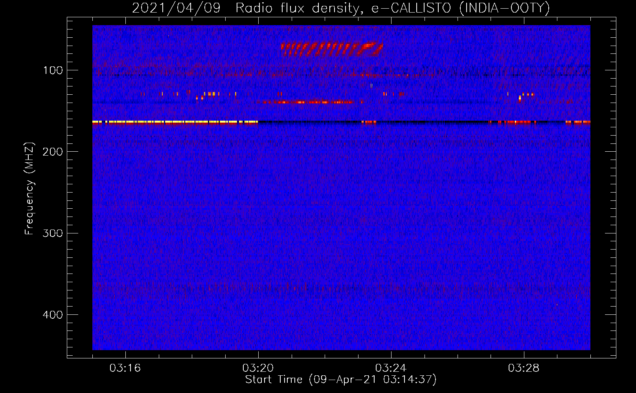
Task: Click the 300 frequency tick label
Action: coord(53,233)
